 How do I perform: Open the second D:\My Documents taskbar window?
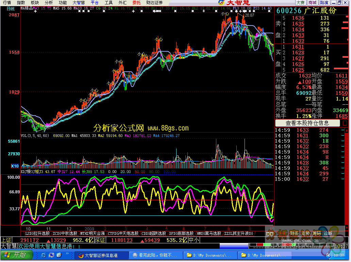[x=265, y=255]
